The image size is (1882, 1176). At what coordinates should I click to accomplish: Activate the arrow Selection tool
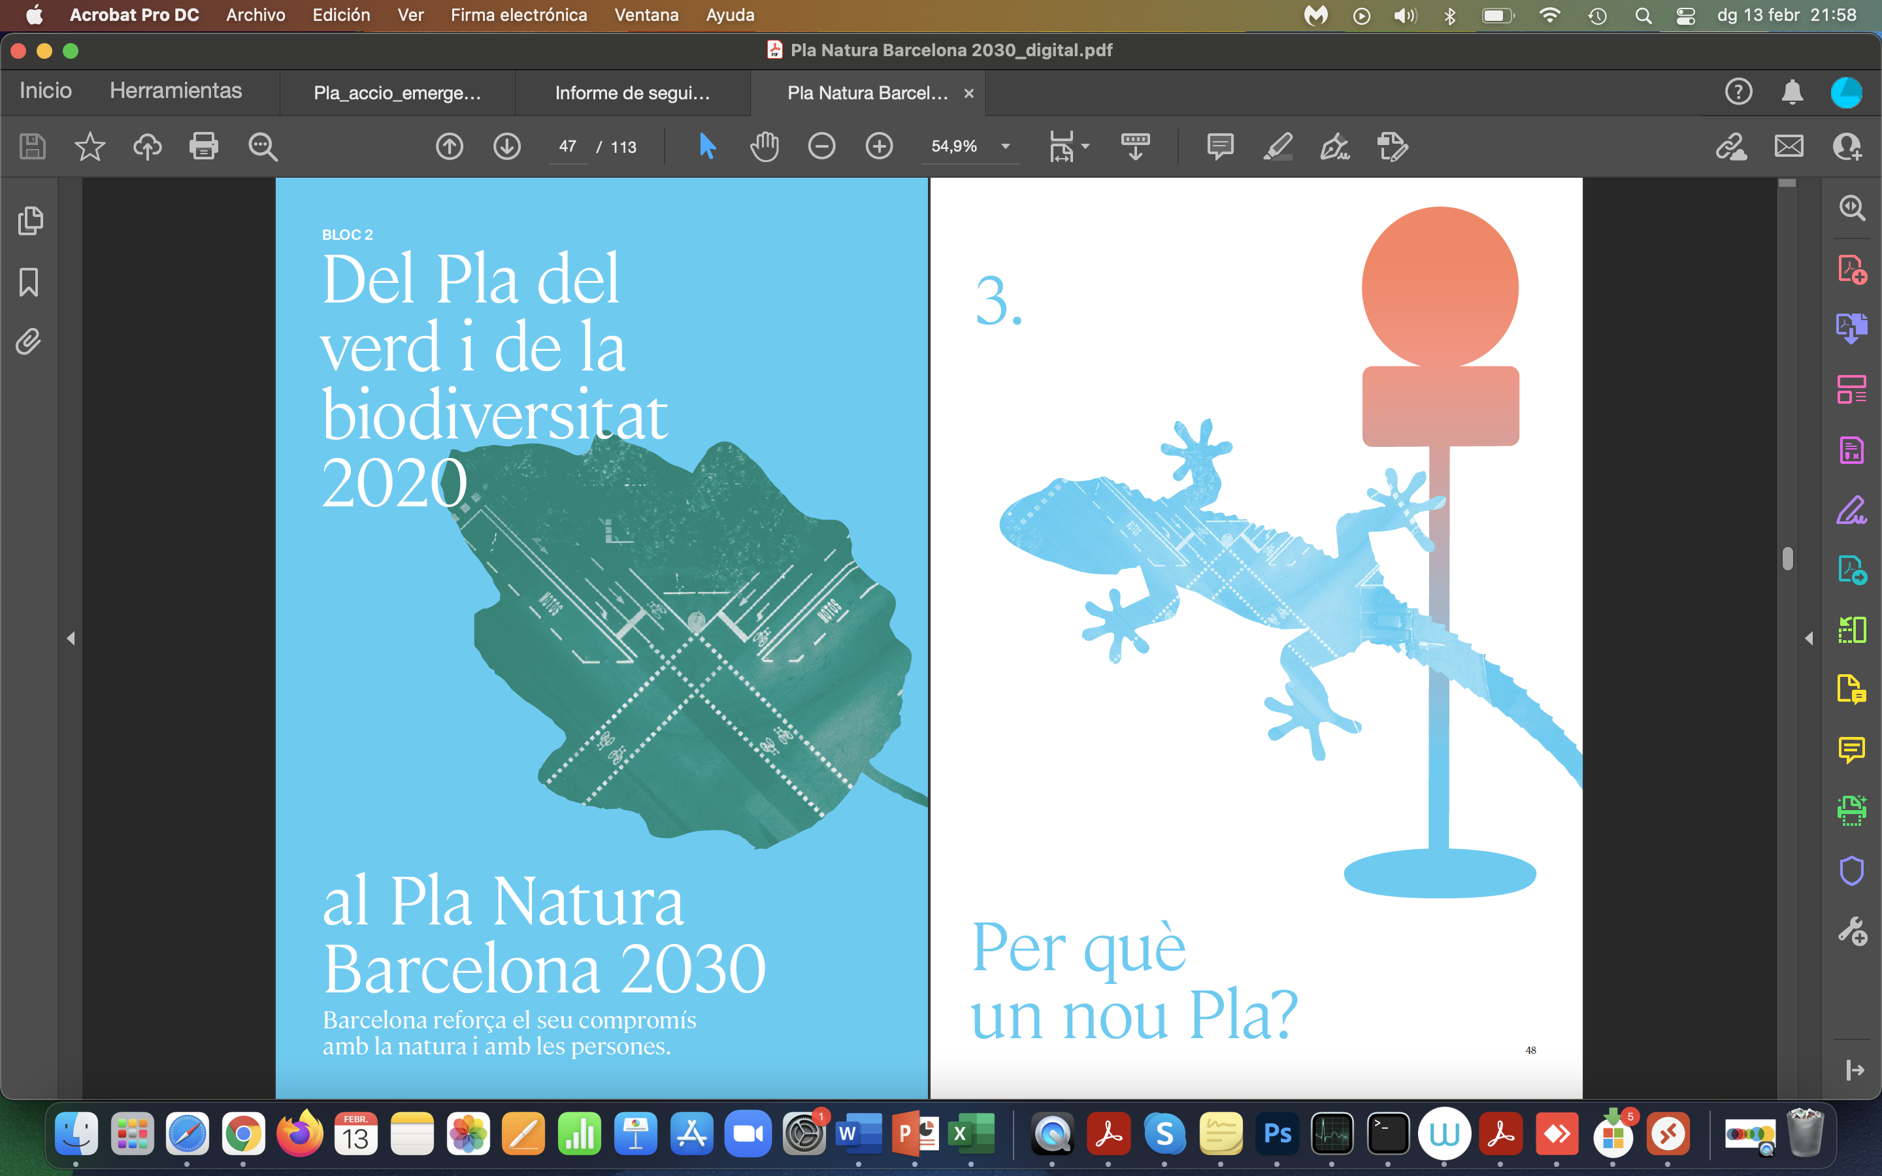pos(707,146)
